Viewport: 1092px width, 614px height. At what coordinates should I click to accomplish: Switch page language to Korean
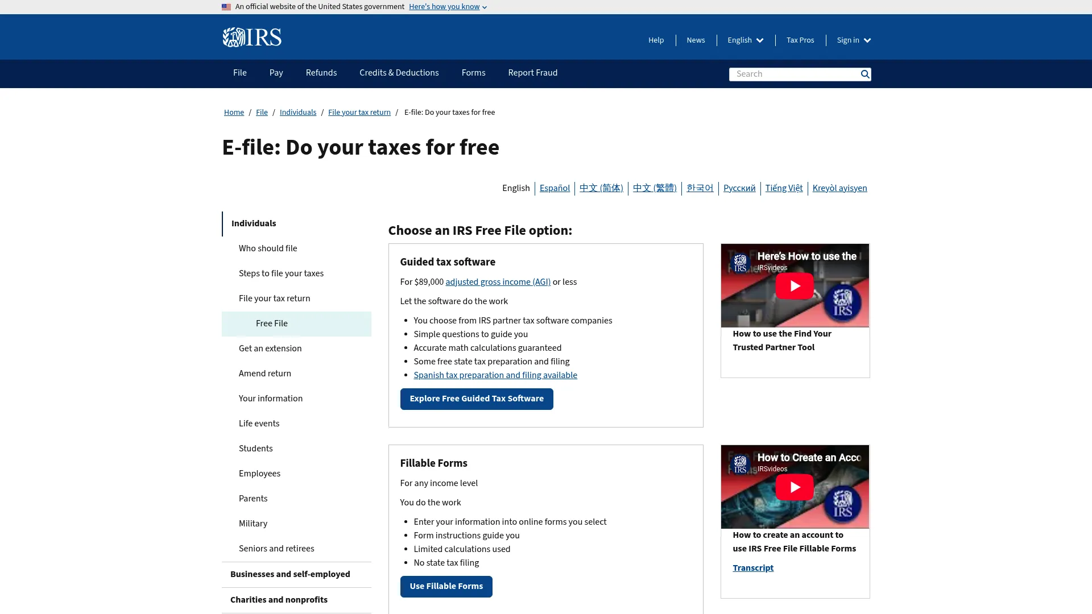(x=700, y=188)
